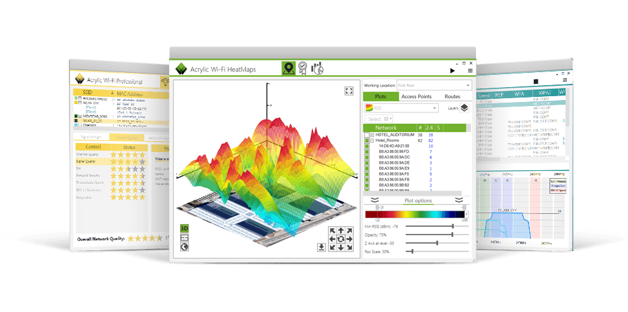Open the color scale dropdown arrow
Screen dimensions: 628x312
[467, 214]
